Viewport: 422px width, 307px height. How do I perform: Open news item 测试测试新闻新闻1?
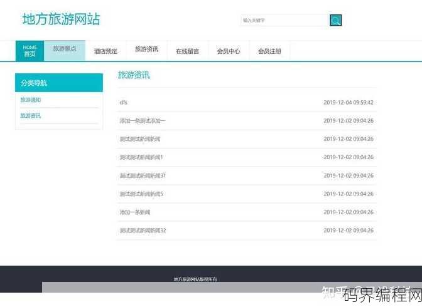(x=141, y=157)
